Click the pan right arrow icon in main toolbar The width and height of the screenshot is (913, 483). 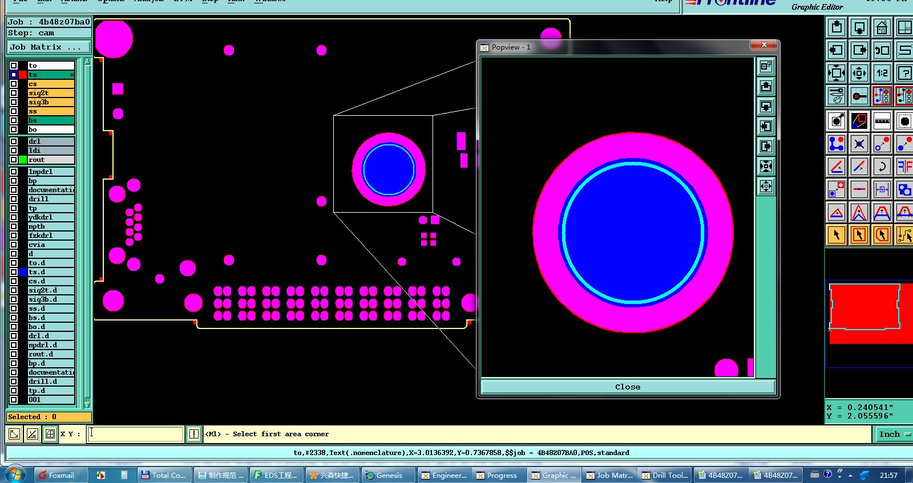(859, 50)
